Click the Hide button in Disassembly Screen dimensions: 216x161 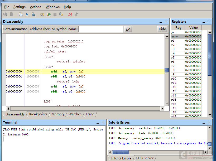coord(162,29)
